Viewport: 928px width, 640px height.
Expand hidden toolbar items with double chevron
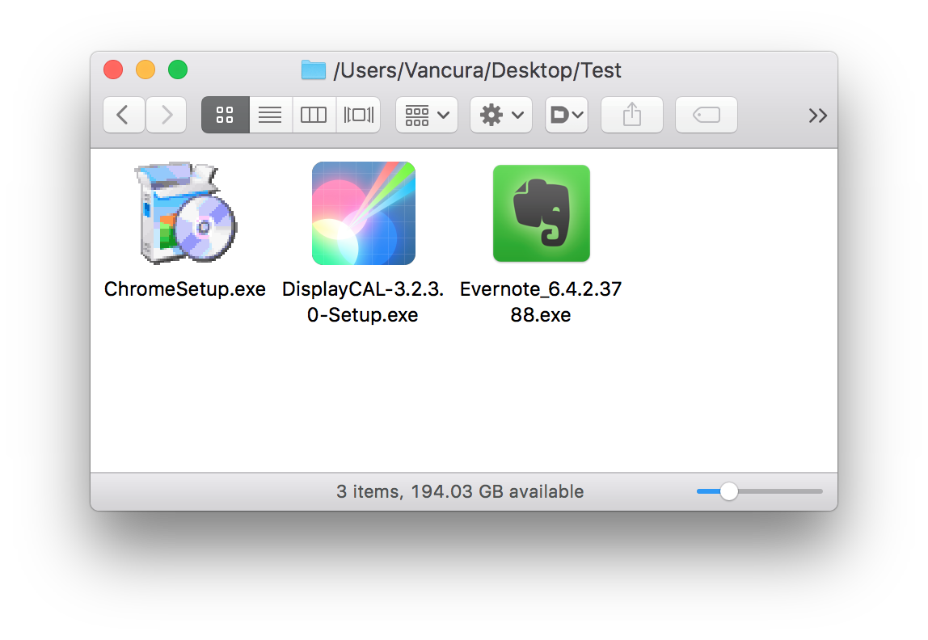coord(818,115)
